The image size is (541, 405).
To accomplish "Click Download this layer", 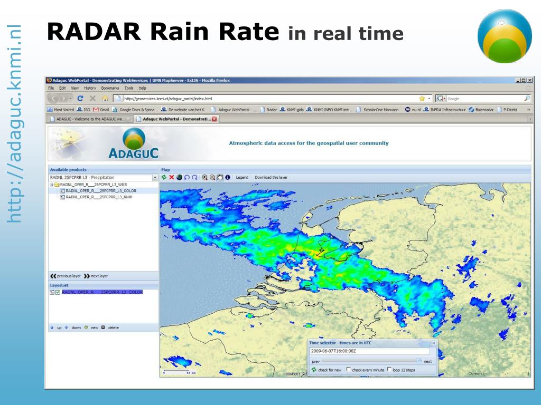I will (271, 177).
